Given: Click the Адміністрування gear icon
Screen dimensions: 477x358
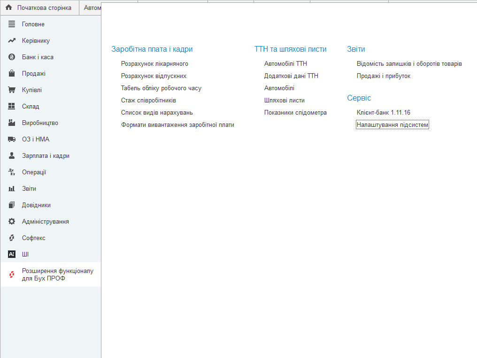Looking at the screenshot, I should pyautogui.click(x=12, y=221).
